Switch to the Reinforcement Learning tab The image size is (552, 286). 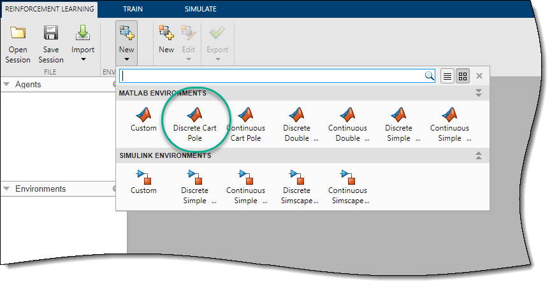[x=50, y=9]
